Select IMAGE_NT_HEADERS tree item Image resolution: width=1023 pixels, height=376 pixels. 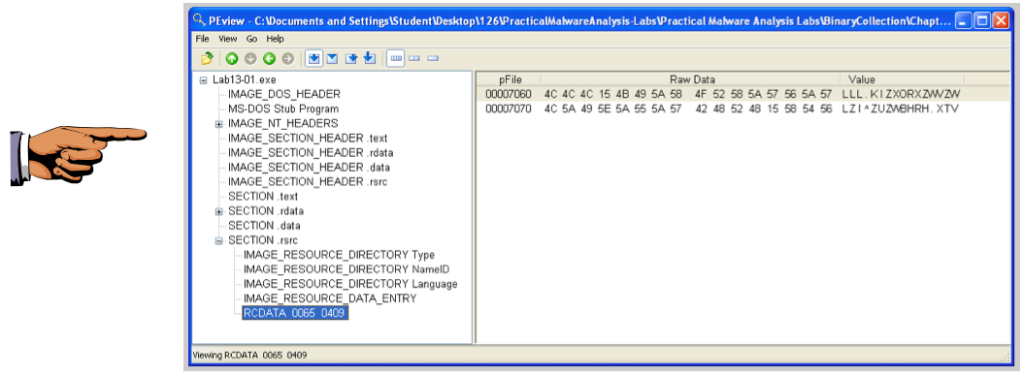click(x=283, y=123)
